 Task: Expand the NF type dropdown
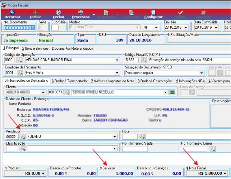[156, 28]
